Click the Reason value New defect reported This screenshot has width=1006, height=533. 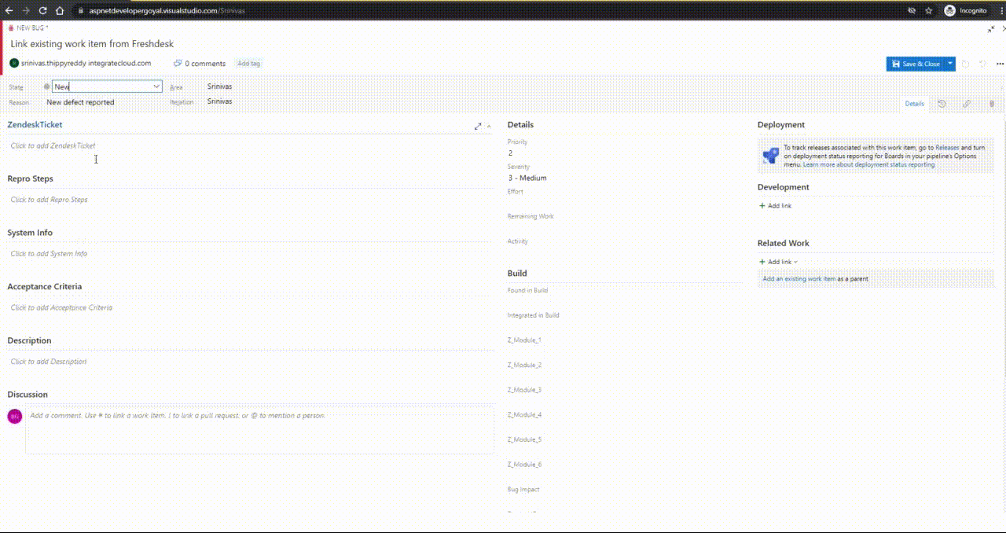(x=80, y=102)
